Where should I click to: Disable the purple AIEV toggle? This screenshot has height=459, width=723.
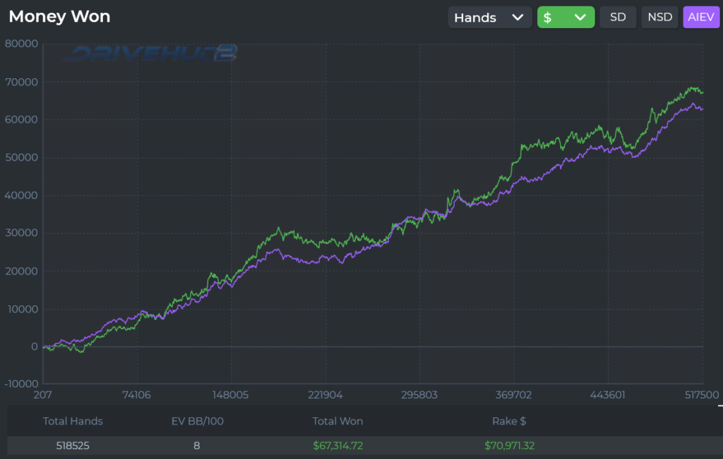tap(701, 18)
